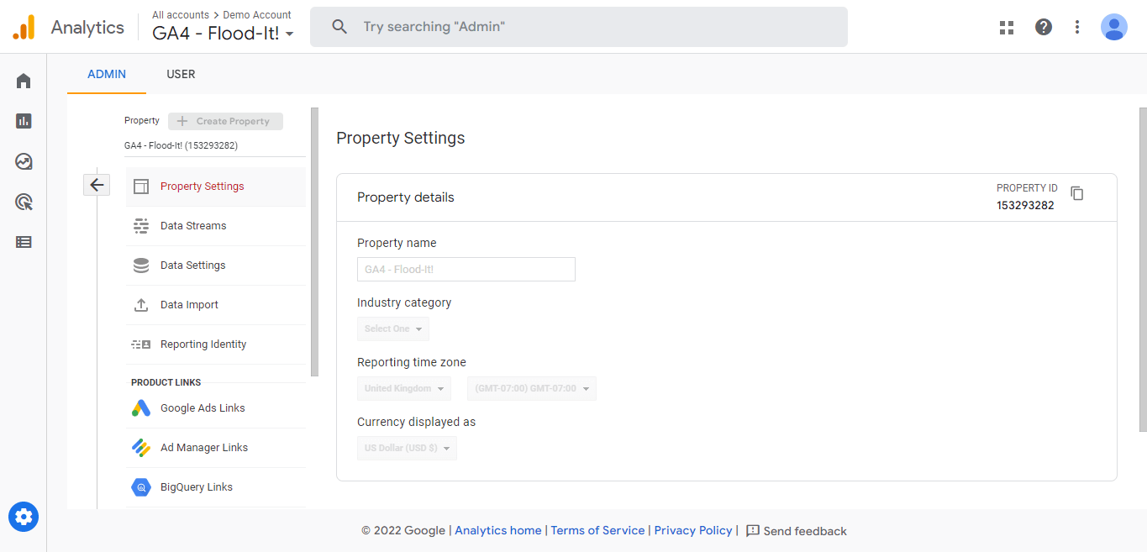Click the Property Settings layout icon
Screen dimensions: 1147x552
point(141,187)
